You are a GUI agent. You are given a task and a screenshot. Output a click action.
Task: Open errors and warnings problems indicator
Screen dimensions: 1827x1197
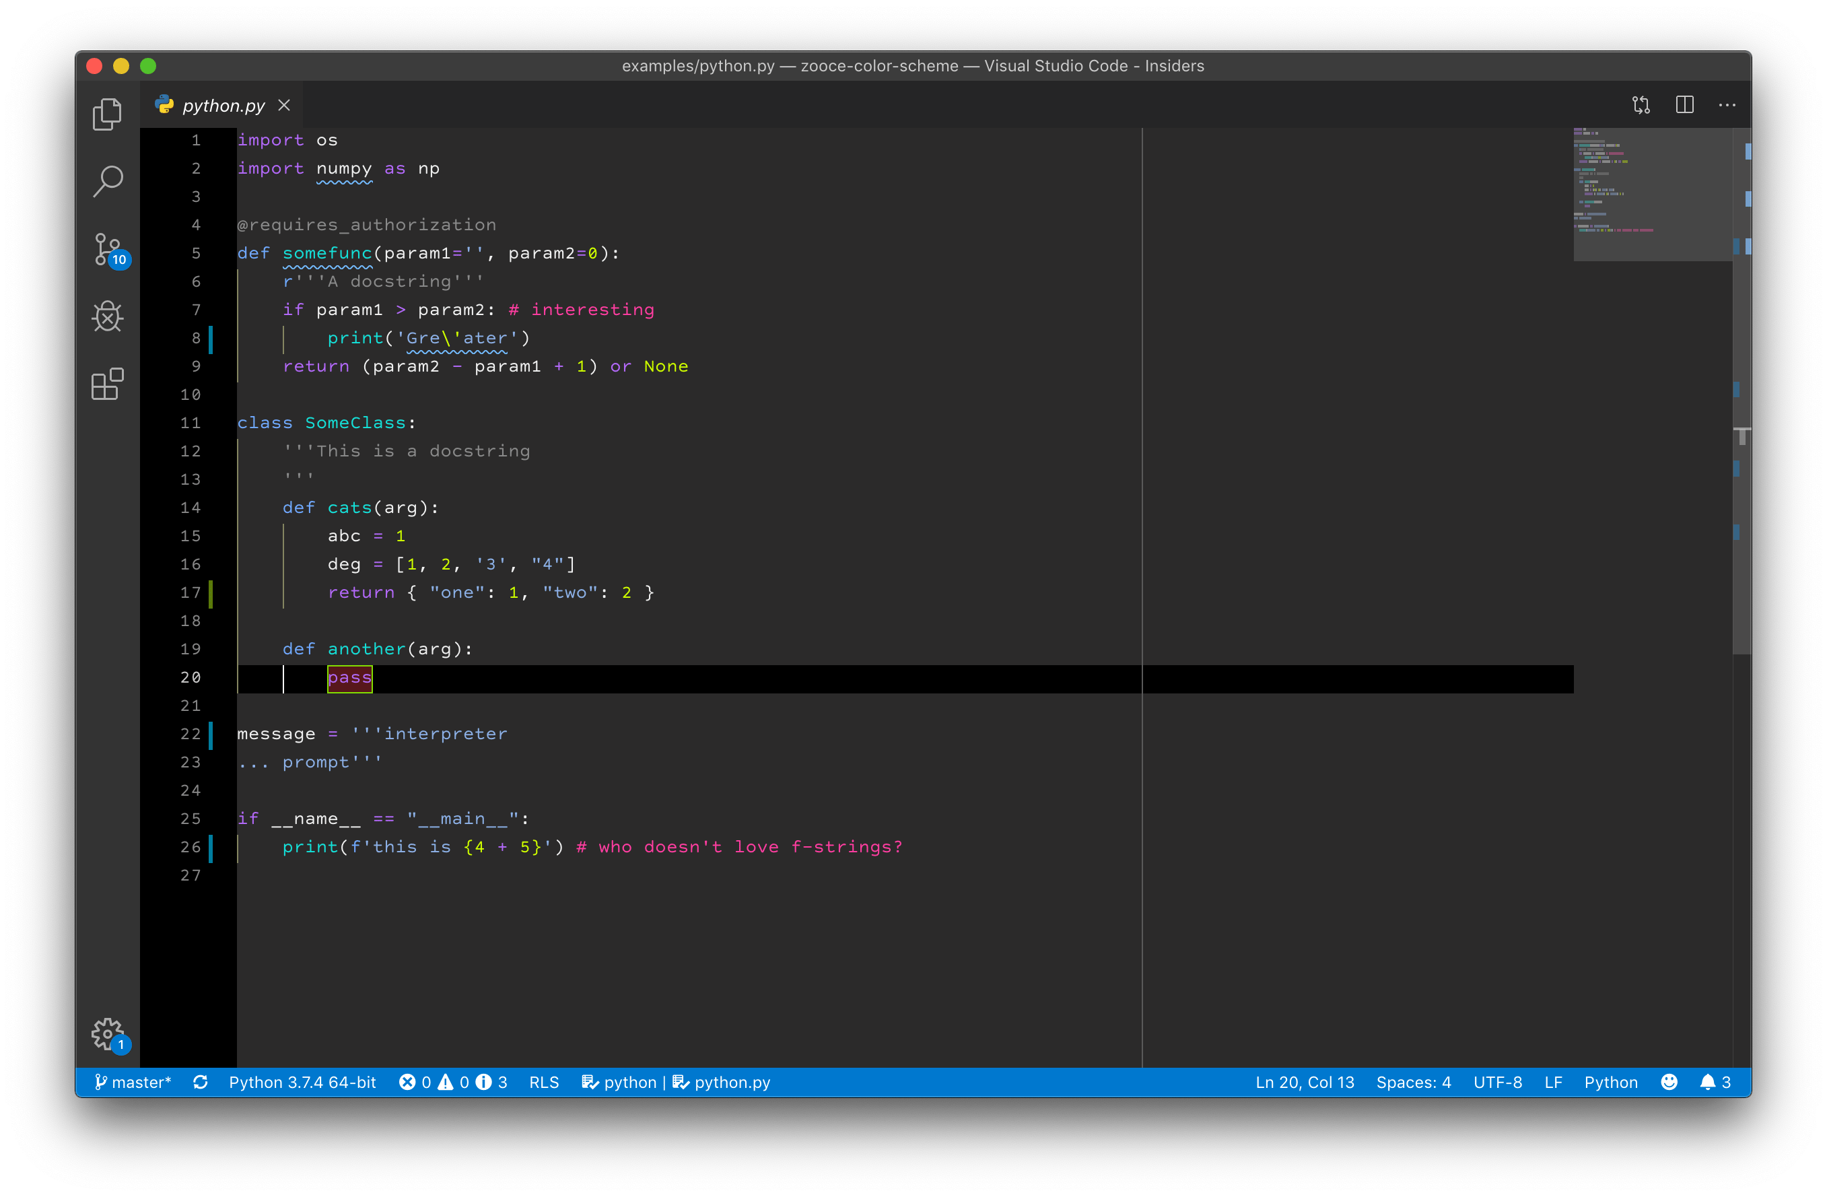coord(453,1082)
